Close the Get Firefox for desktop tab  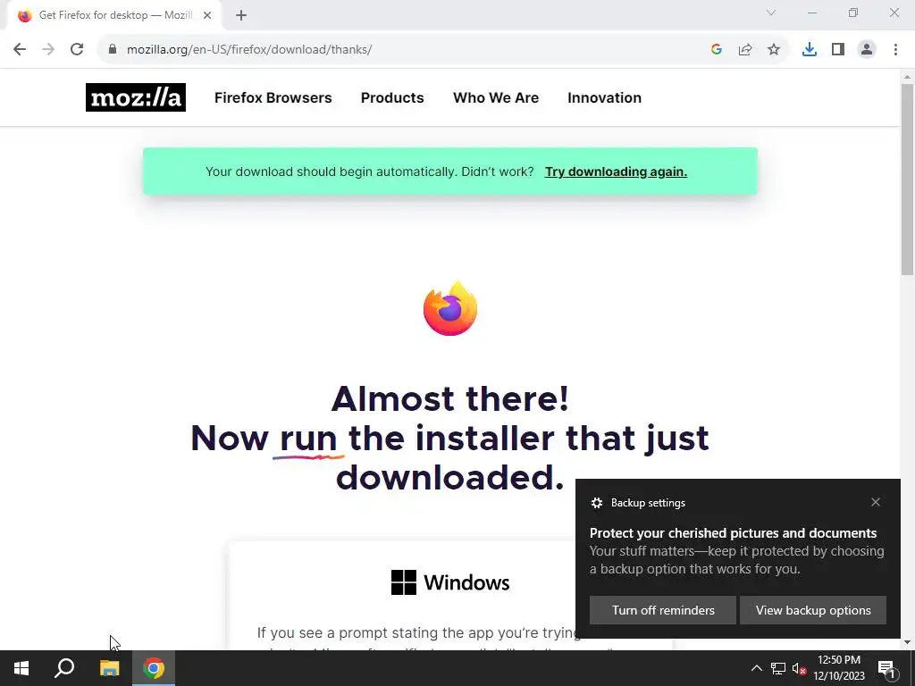point(207,15)
